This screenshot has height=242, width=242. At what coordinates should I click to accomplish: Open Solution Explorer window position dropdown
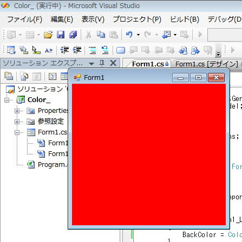point(91,63)
